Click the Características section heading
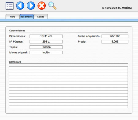 (x=17, y=31)
